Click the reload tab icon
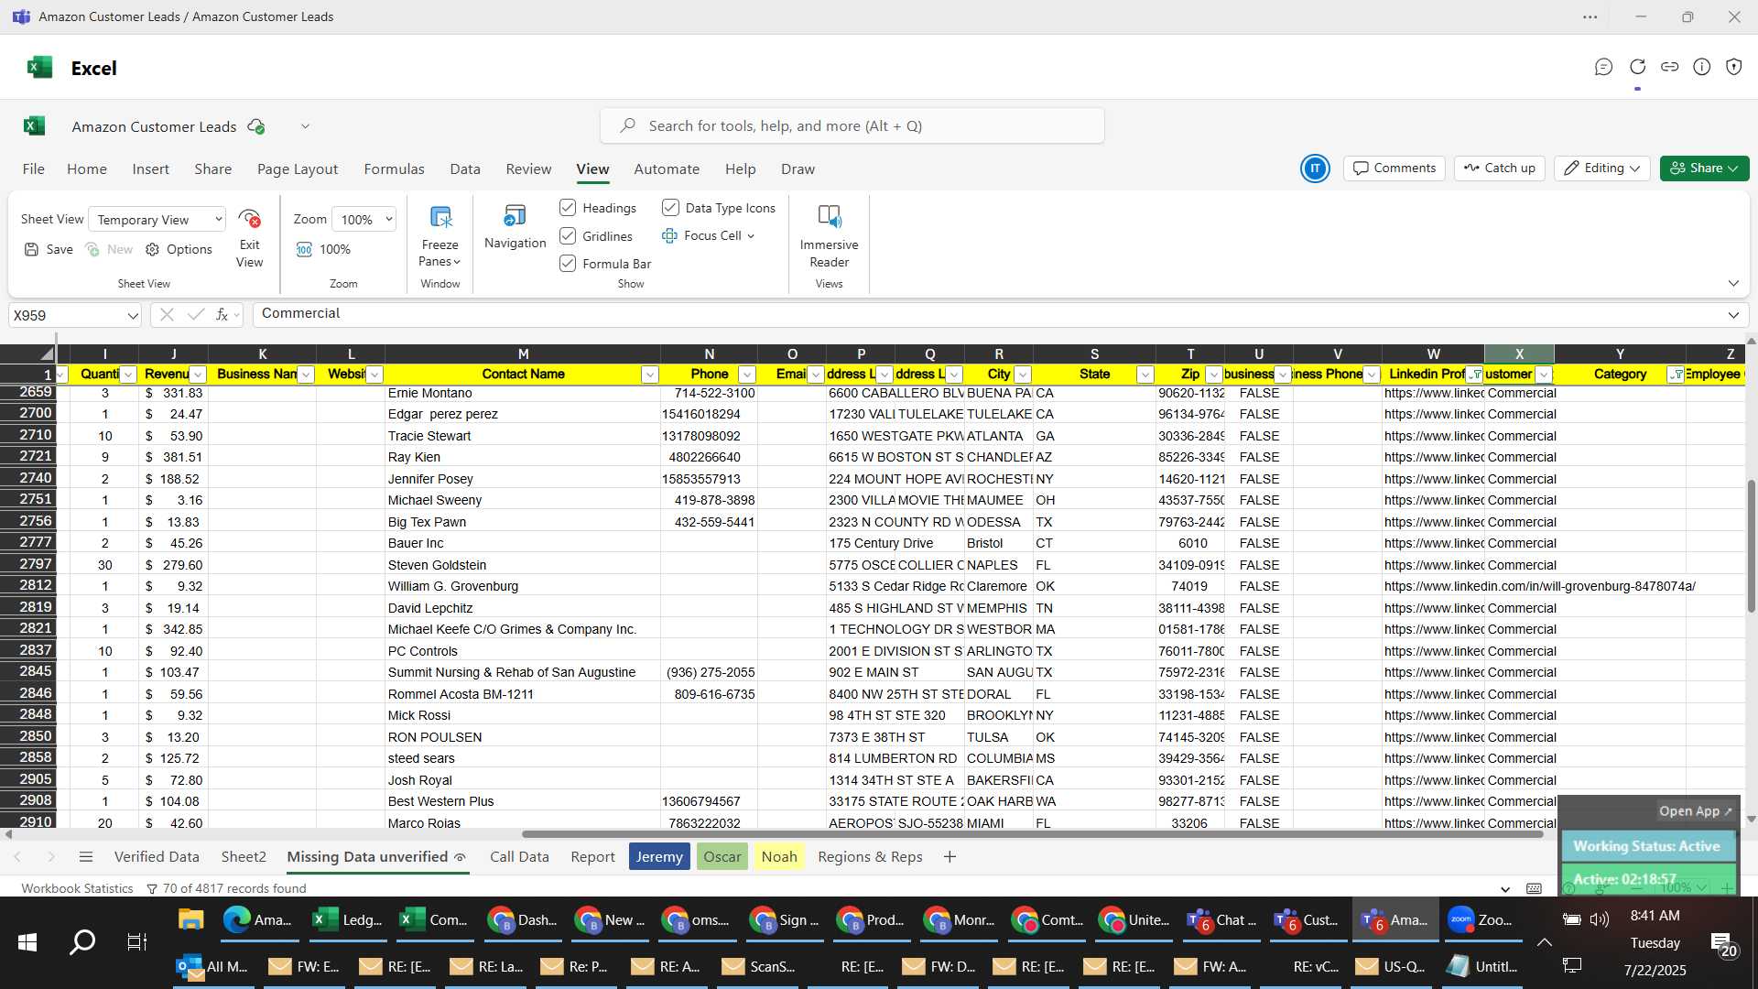 pyautogui.click(x=1637, y=67)
